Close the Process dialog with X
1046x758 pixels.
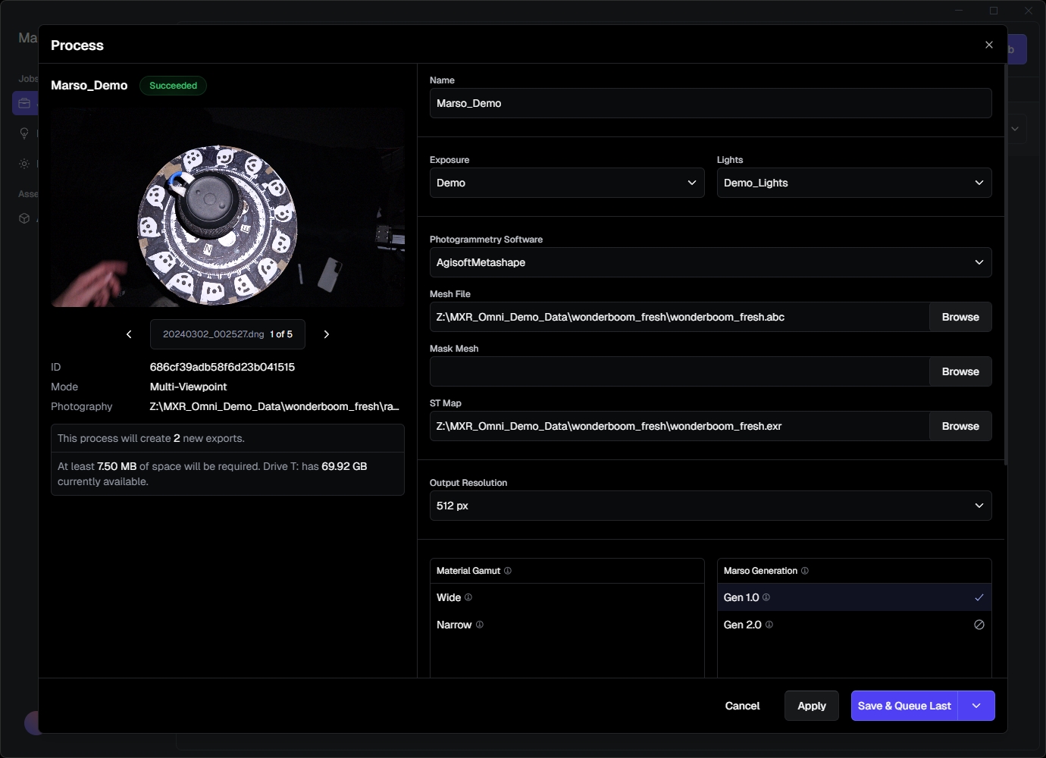pos(988,45)
